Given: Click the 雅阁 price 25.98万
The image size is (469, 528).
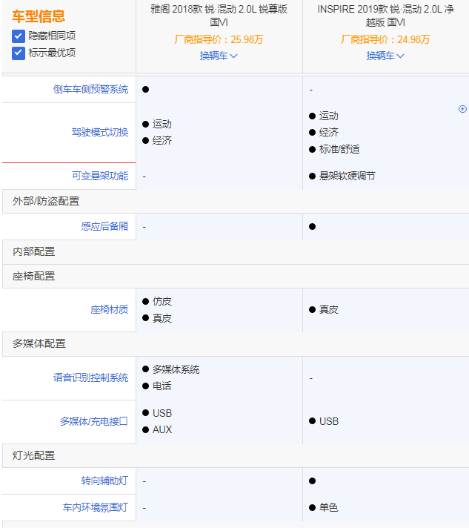Looking at the screenshot, I should (219, 39).
